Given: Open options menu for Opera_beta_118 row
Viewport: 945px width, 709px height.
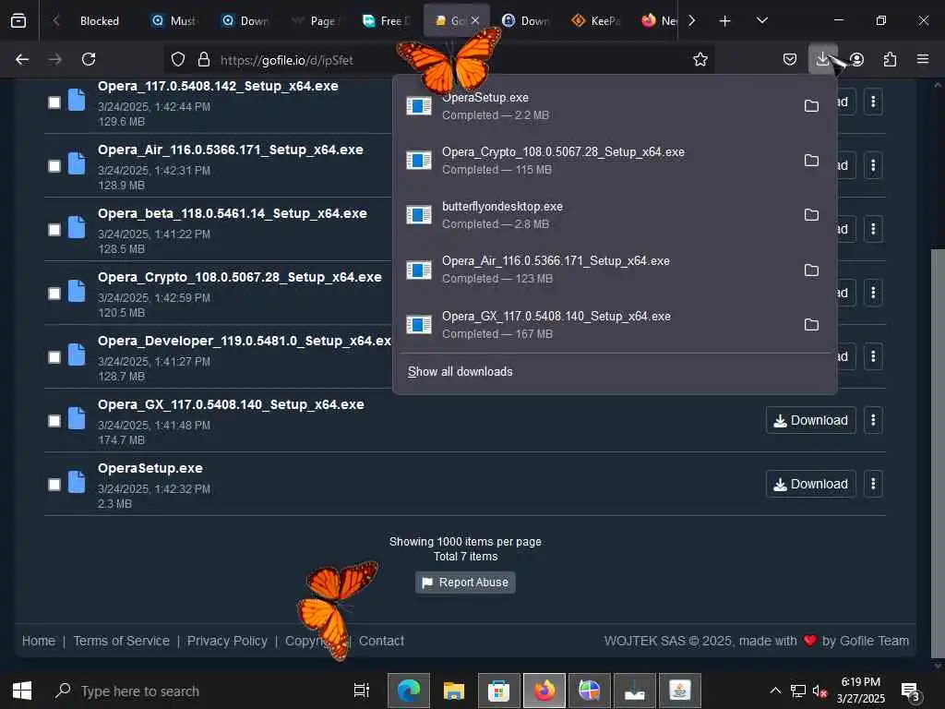Looking at the screenshot, I should coord(873,229).
